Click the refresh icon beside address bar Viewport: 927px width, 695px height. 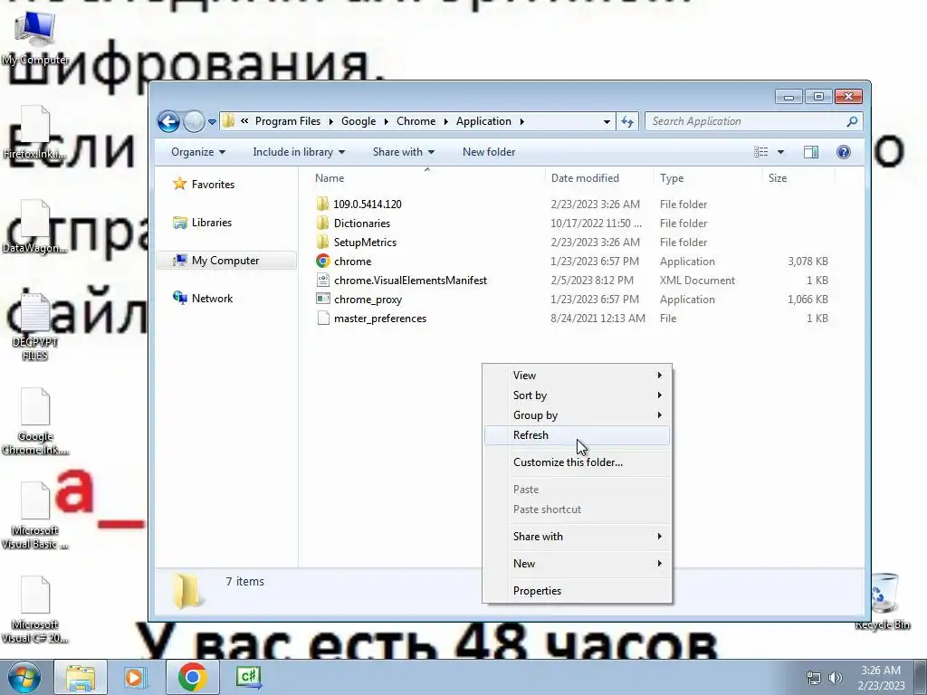click(x=627, y=122)
